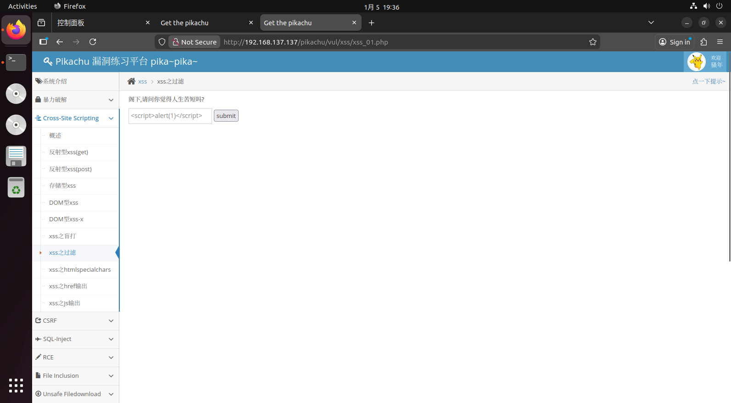Viewport: 731px width, 403px height.
Task: Open the clock showing 1月 5 19:36
Action: (381, 7)
